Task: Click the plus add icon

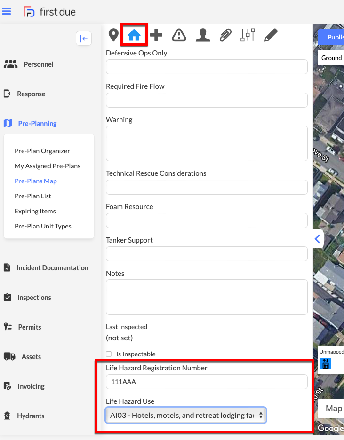Action: (x=156, y=35)
